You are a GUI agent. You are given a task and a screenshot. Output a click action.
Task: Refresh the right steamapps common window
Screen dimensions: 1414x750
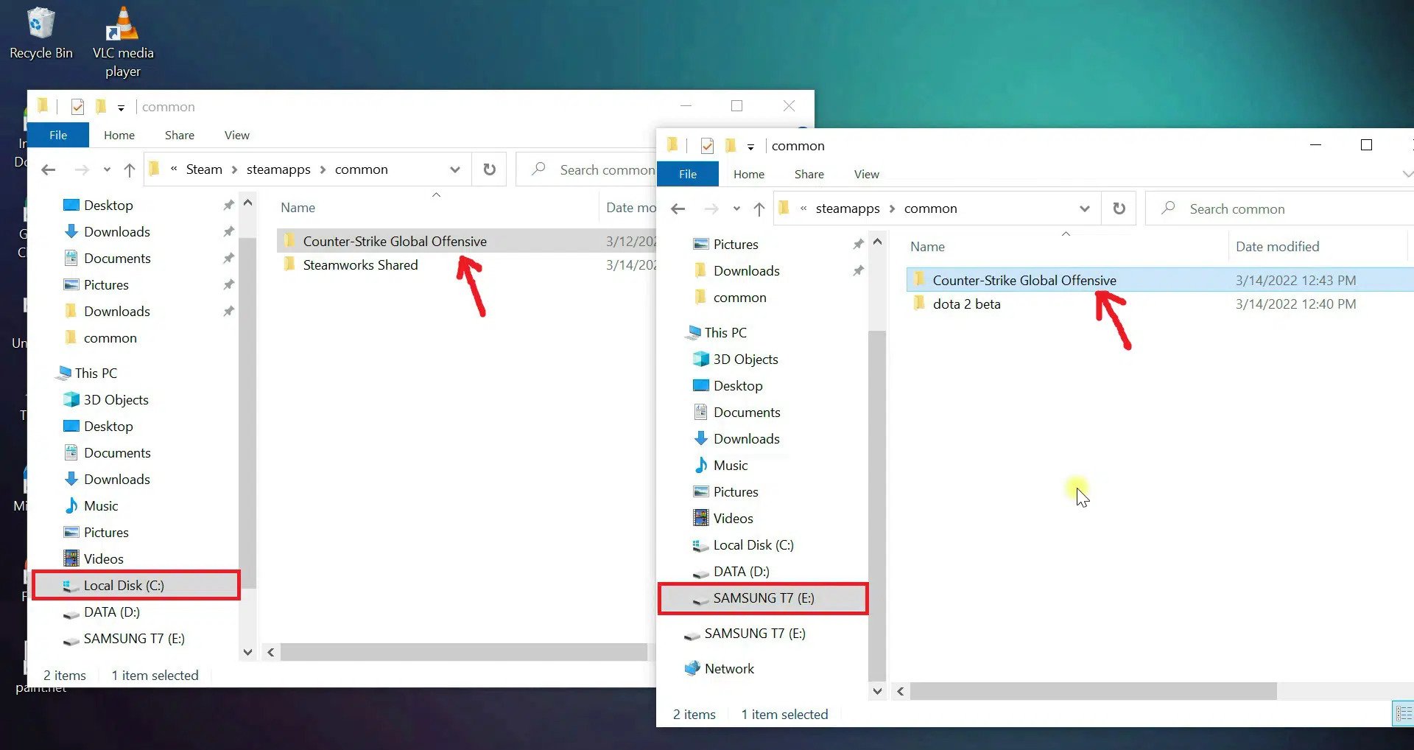(1119, 208)
